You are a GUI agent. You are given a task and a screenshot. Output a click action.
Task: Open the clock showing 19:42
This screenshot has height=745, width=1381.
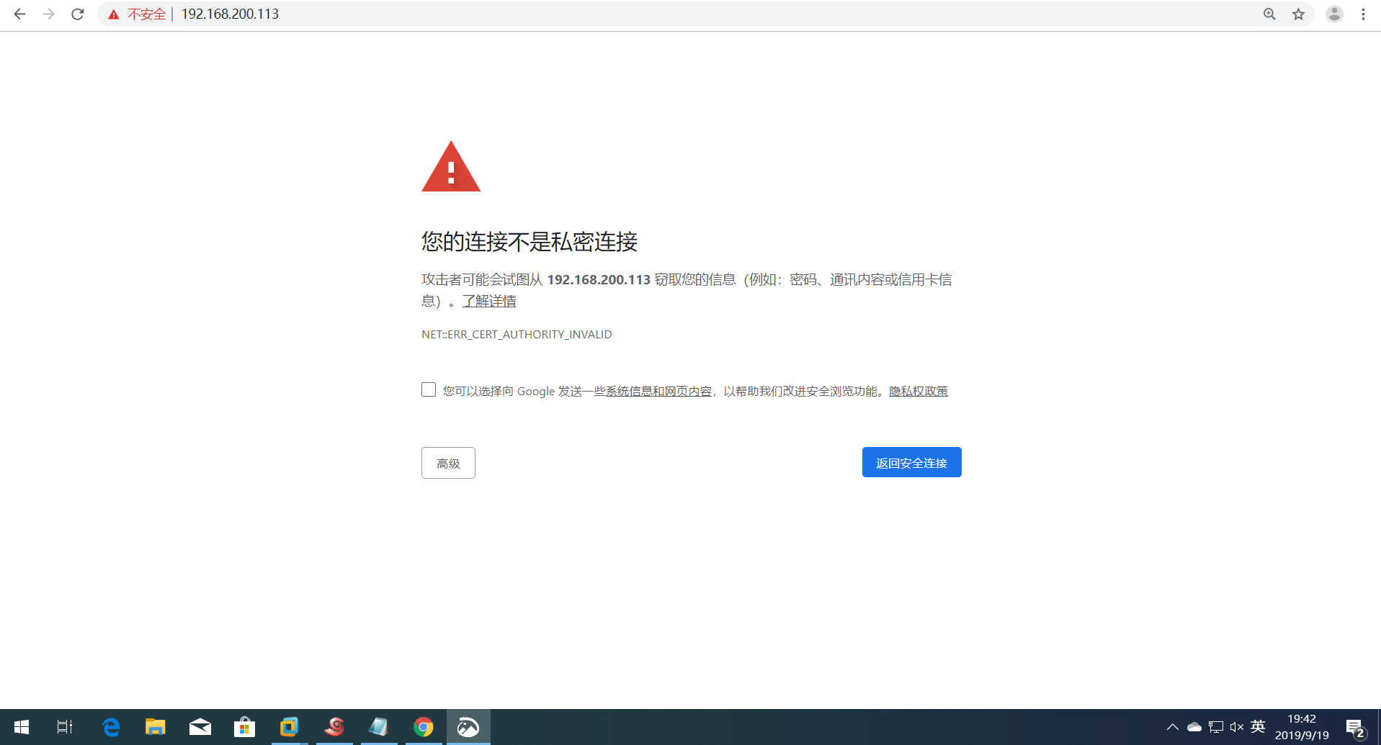tap(1302, 727)
